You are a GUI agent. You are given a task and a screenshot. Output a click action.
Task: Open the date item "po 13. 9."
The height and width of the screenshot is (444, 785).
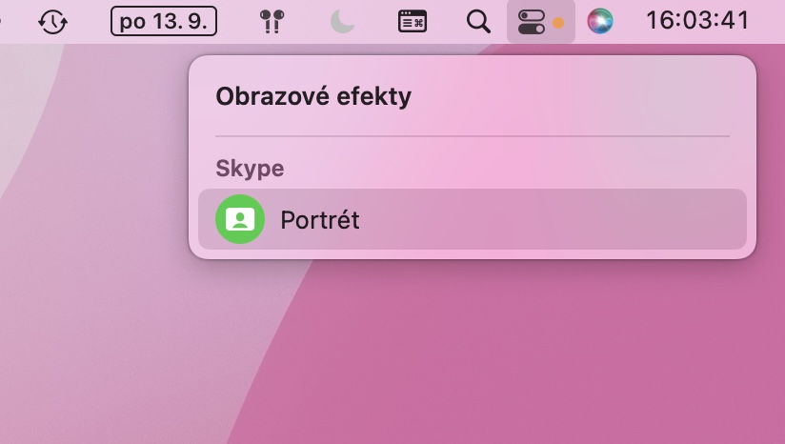tap(164, 21)
